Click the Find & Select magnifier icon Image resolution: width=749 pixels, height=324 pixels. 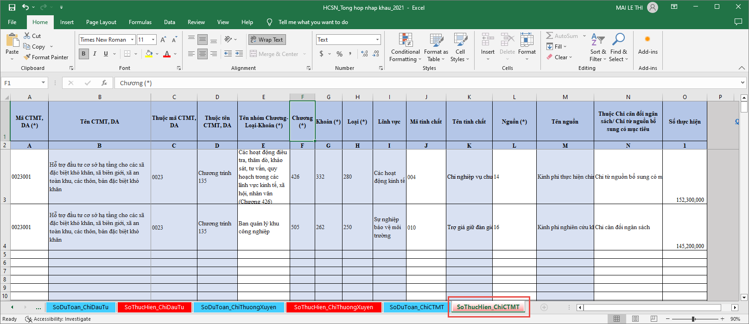[618, 40]
